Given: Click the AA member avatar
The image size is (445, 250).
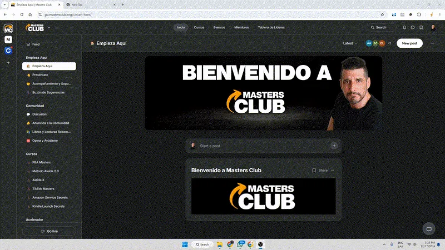Looking at the screenshot, I should pyautogui.click(x=369, y=43).
